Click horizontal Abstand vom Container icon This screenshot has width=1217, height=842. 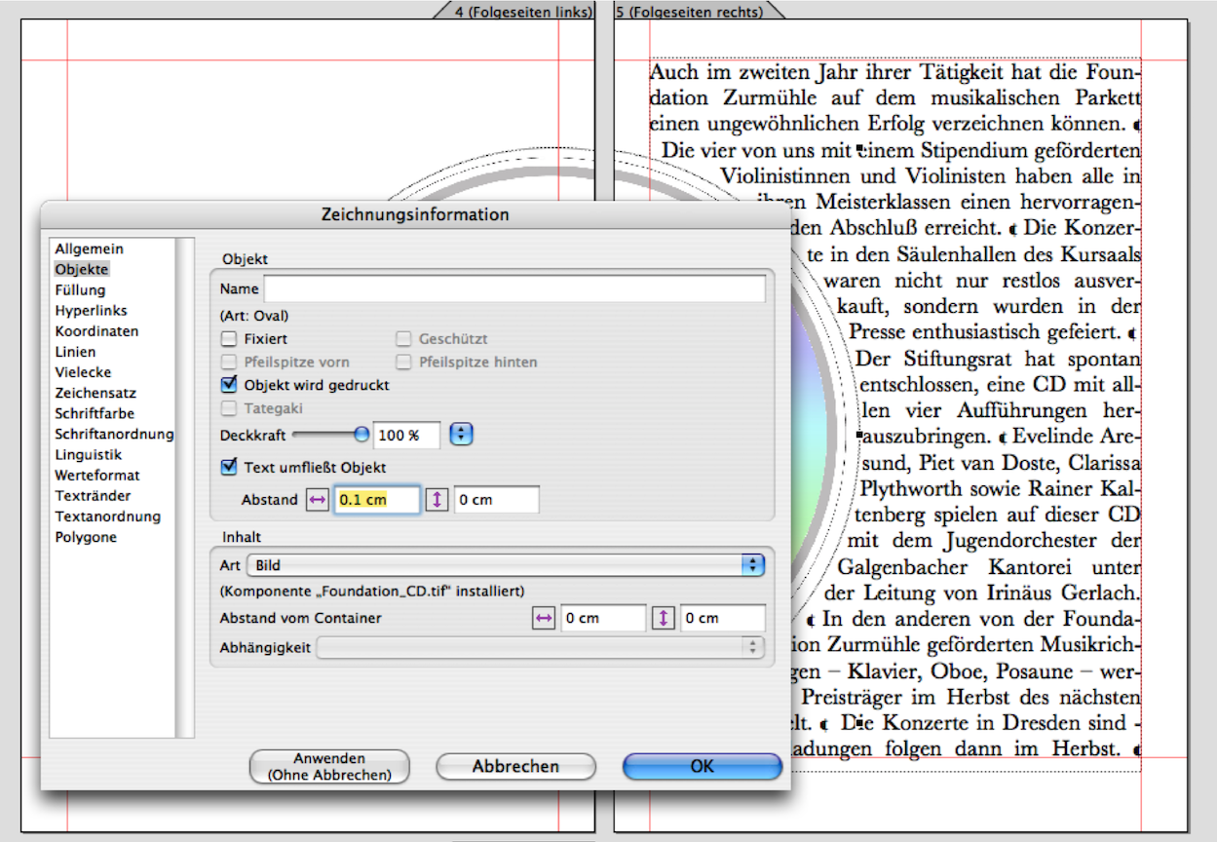544,618
